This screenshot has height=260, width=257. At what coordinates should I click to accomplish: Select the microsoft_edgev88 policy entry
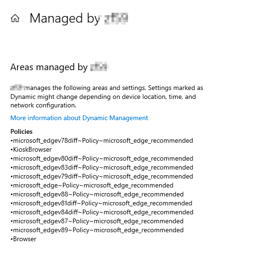tap(97, 195)
